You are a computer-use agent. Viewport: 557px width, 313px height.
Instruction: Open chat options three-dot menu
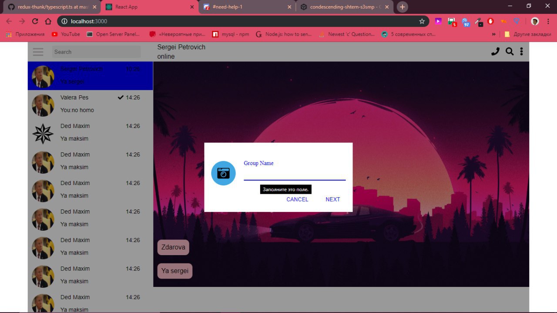click(521, 51)
